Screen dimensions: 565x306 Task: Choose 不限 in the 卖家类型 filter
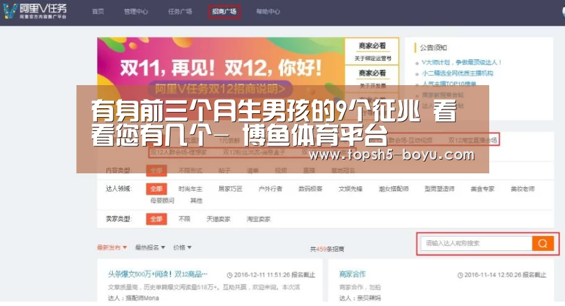click(184, 219)
